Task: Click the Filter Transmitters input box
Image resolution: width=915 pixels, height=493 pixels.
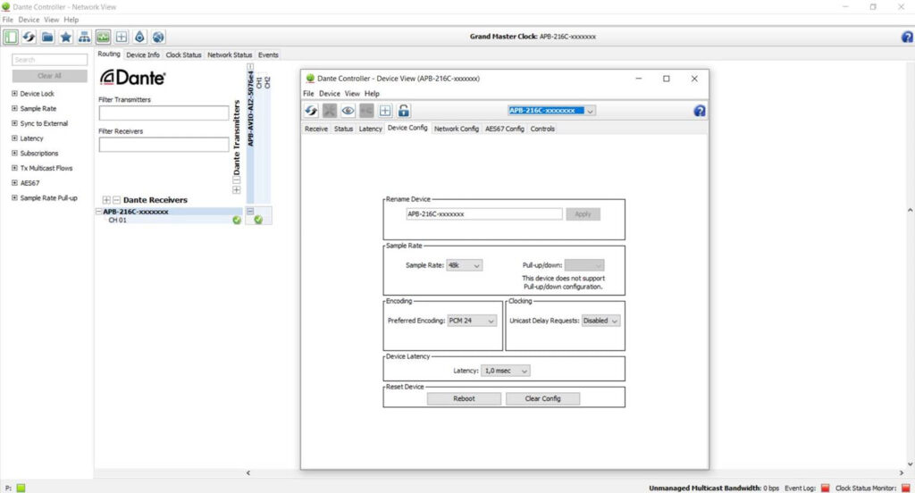Action: 164,113
